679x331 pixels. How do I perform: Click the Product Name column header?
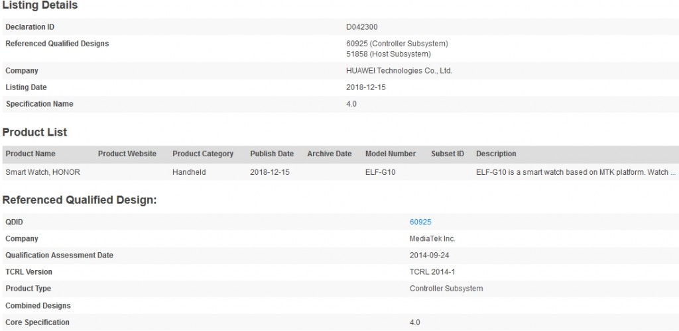[x=31, y=154]
